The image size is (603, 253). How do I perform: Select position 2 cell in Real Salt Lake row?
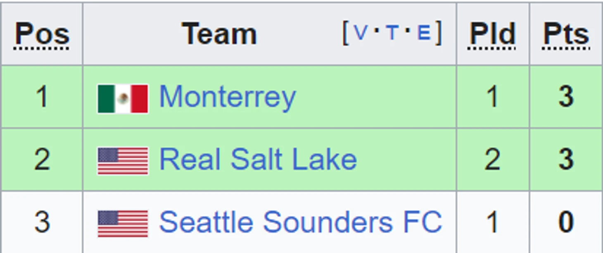point(42,160)
